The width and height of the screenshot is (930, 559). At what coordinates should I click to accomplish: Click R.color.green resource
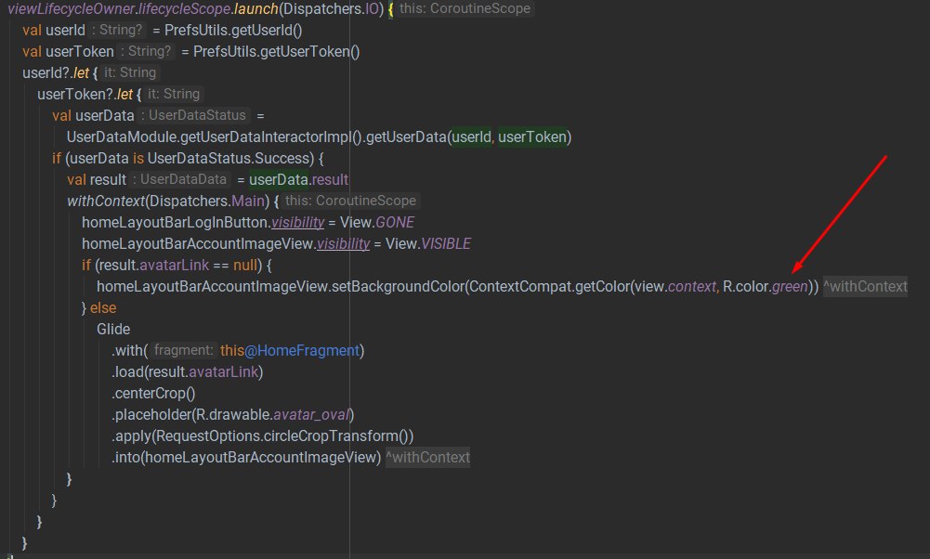tap(766, 286)
